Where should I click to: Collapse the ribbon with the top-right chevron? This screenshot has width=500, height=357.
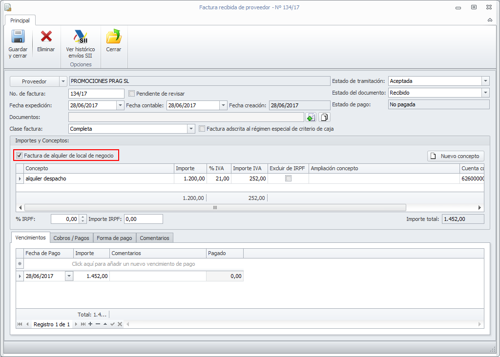(x=490, y=20)
